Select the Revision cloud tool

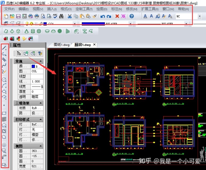pos(4,137)
